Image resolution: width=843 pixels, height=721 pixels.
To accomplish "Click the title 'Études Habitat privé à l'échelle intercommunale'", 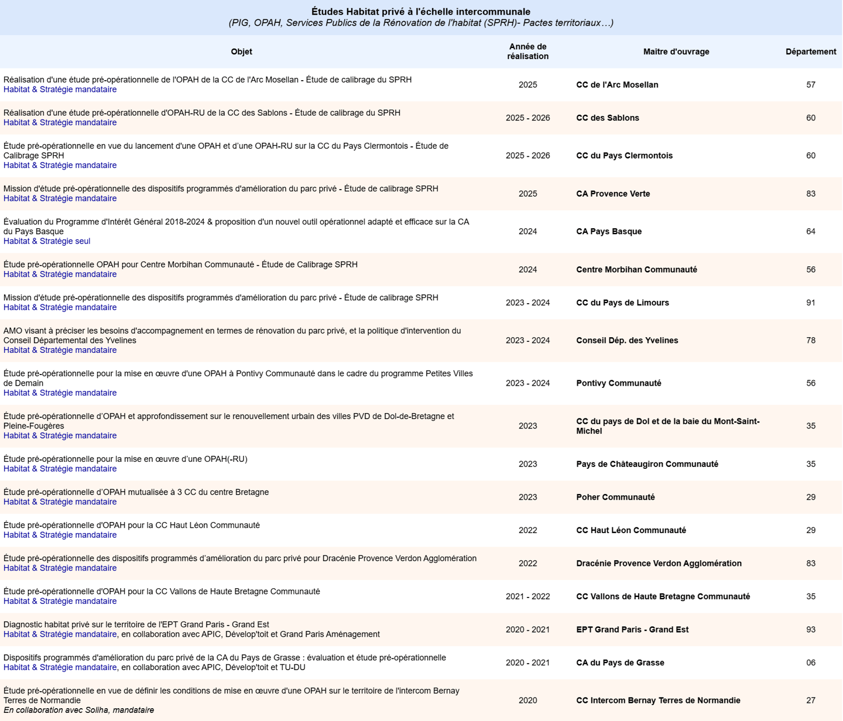I will 421,12.
